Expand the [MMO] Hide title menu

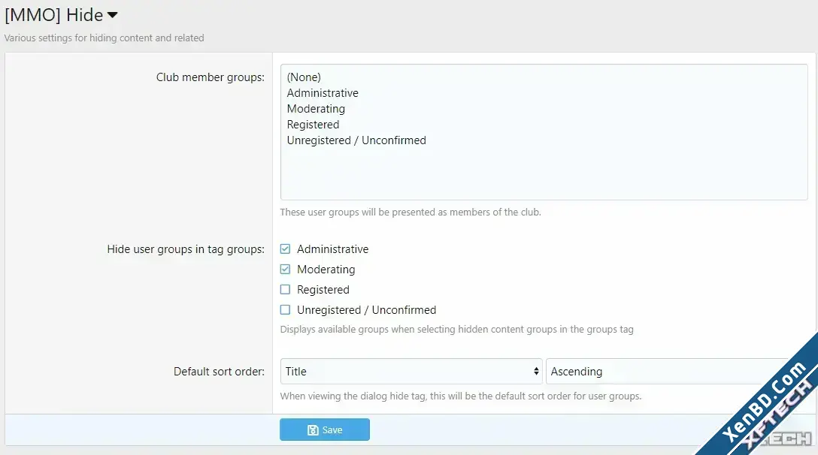click(x=61, y=15)
